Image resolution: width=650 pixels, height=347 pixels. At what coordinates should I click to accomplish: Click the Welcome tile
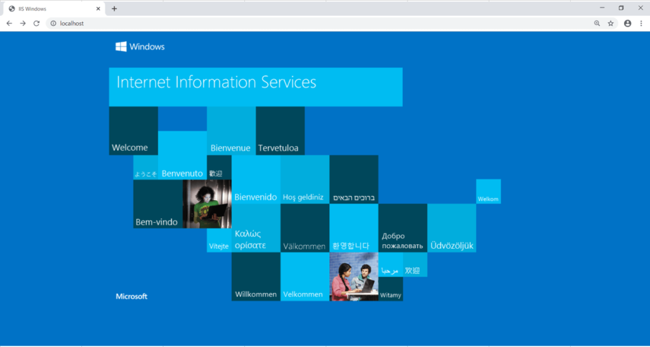[133, 131]
